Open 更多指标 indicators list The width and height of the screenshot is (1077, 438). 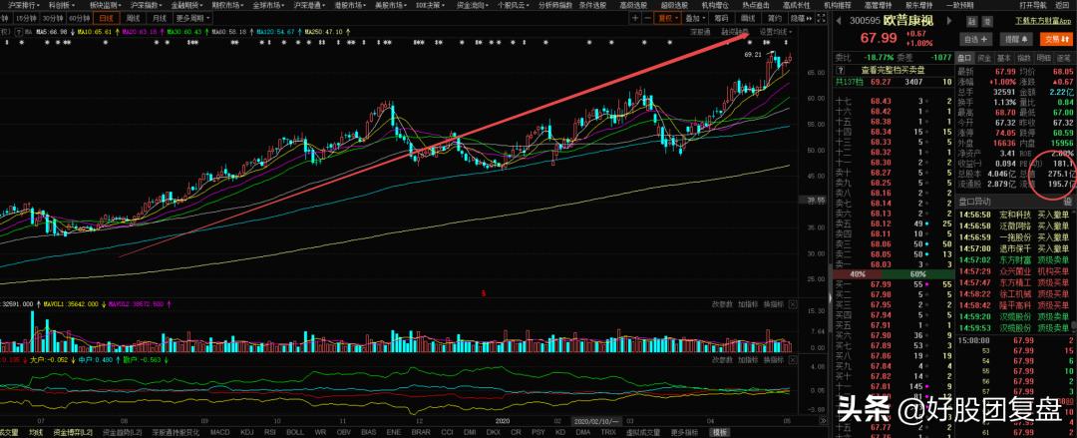tap(684, 432)
